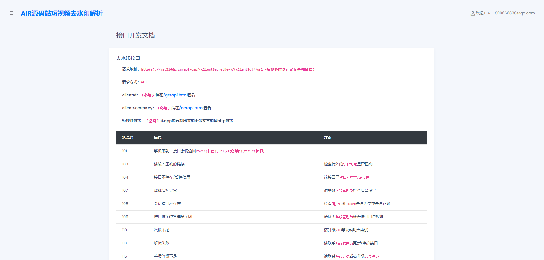544x260 pixels.
Task: Open the getapi.html link for clientSecretKey
Action: click(191, 108)
